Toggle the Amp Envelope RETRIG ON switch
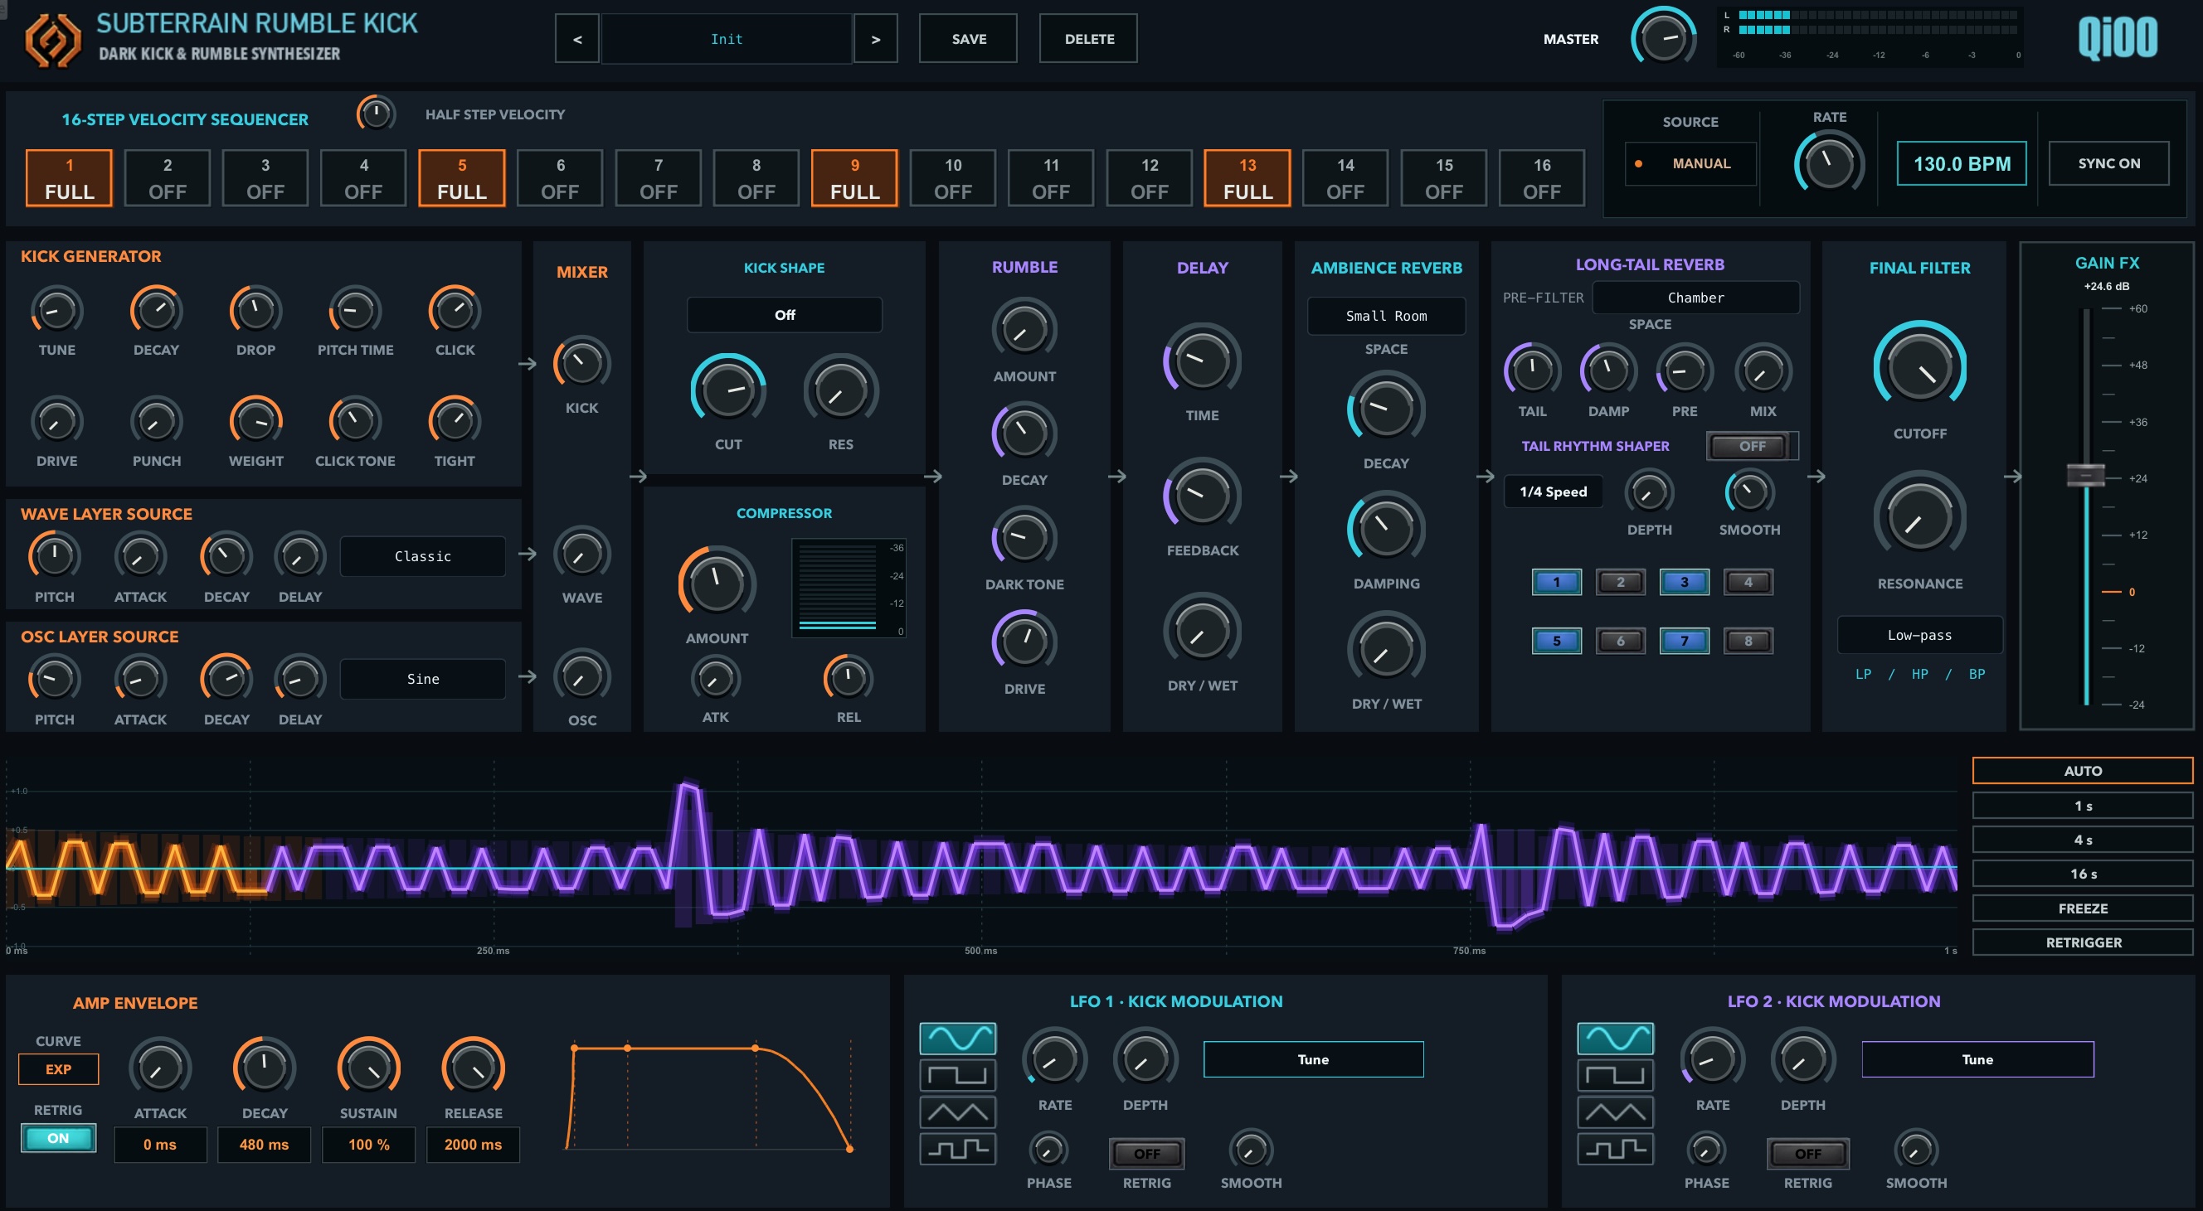Screen dimensions: 2203x1211 [58, 1137]
